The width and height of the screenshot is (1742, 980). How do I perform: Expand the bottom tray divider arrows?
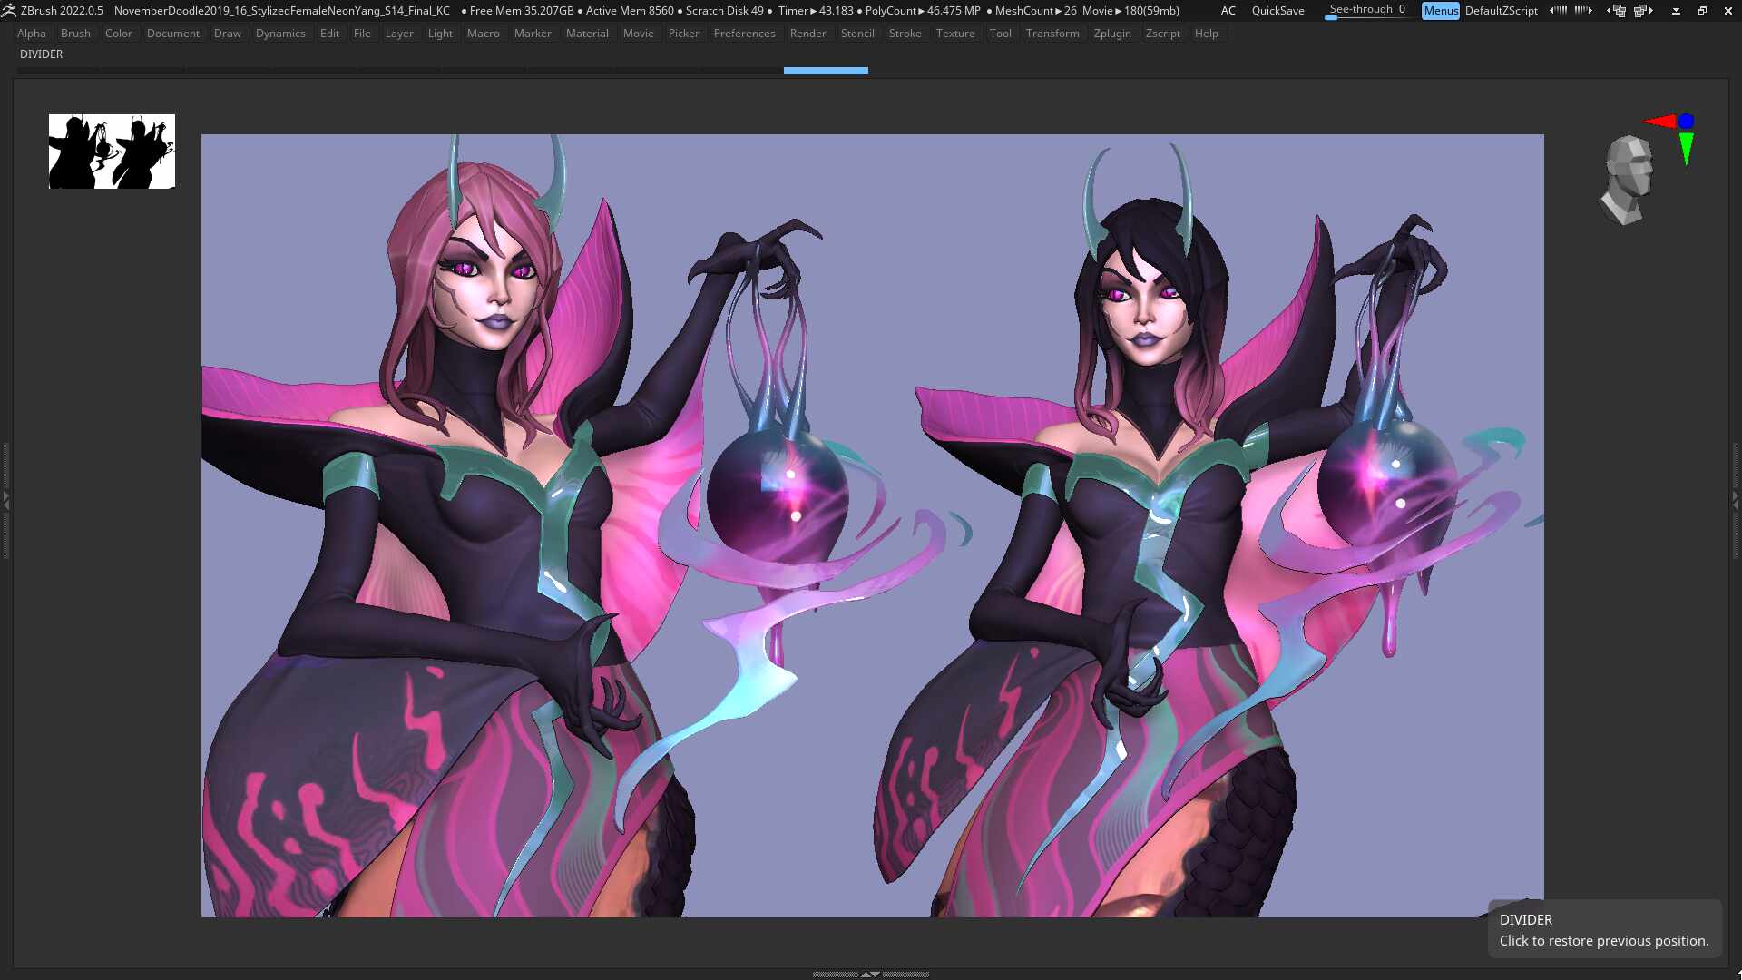click(x=870, y=974)
